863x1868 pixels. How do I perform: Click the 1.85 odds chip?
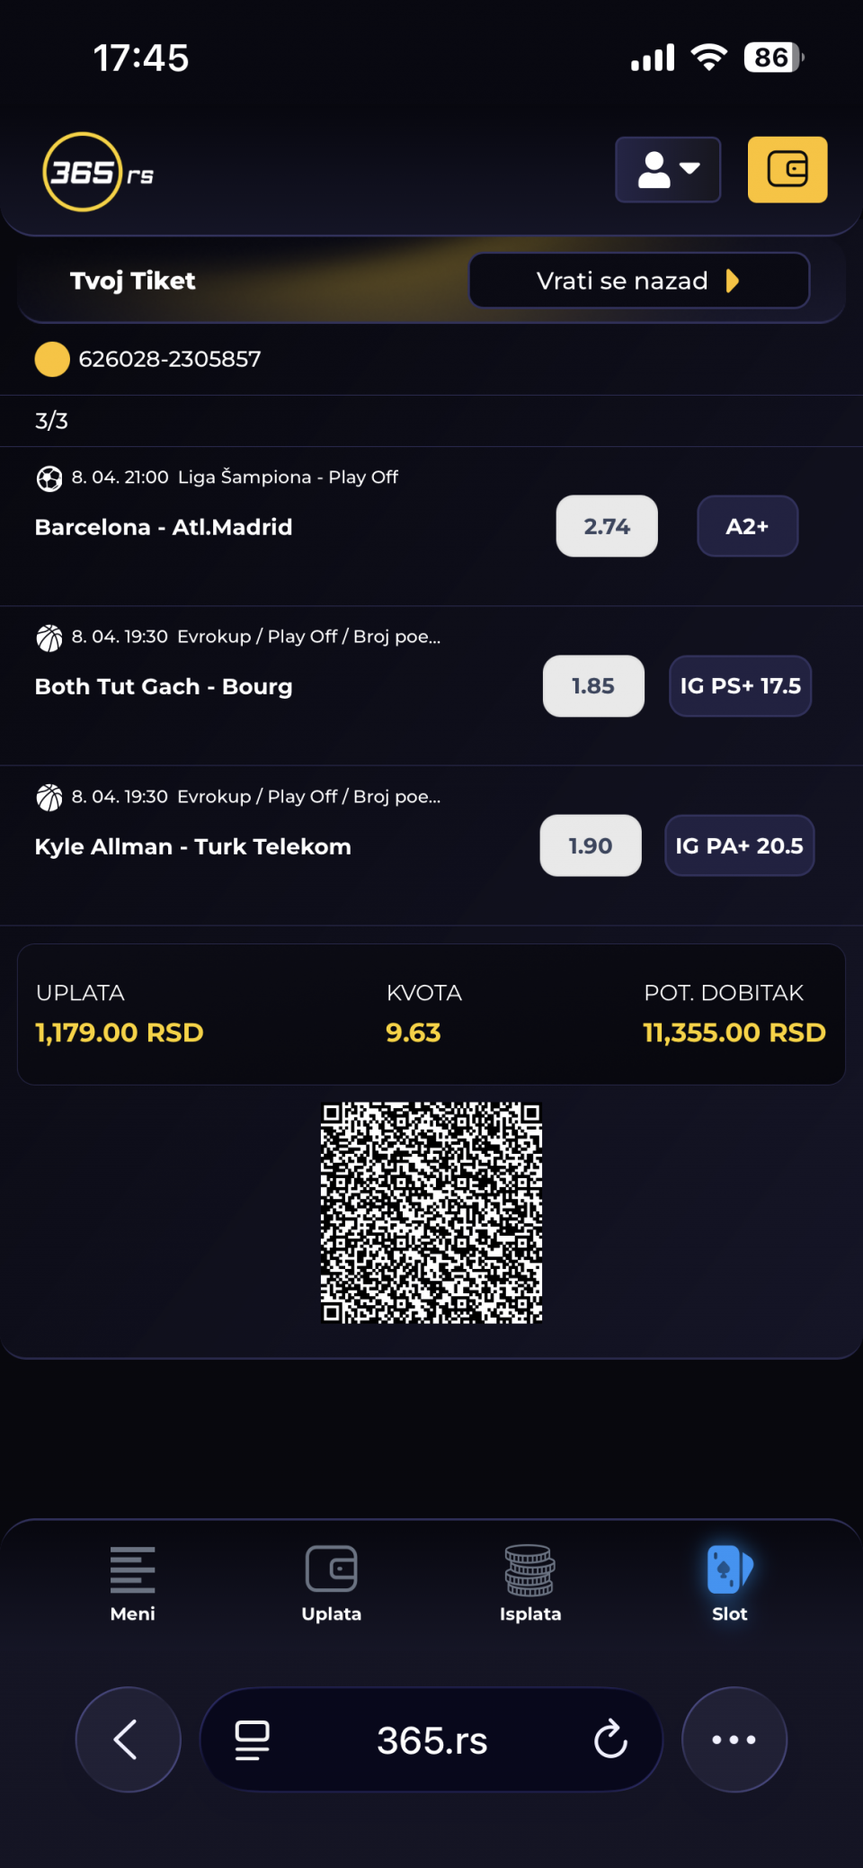[593, 686]
